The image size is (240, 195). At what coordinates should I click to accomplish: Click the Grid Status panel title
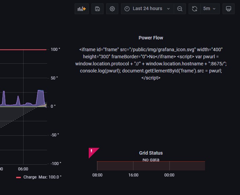[151, 153]
